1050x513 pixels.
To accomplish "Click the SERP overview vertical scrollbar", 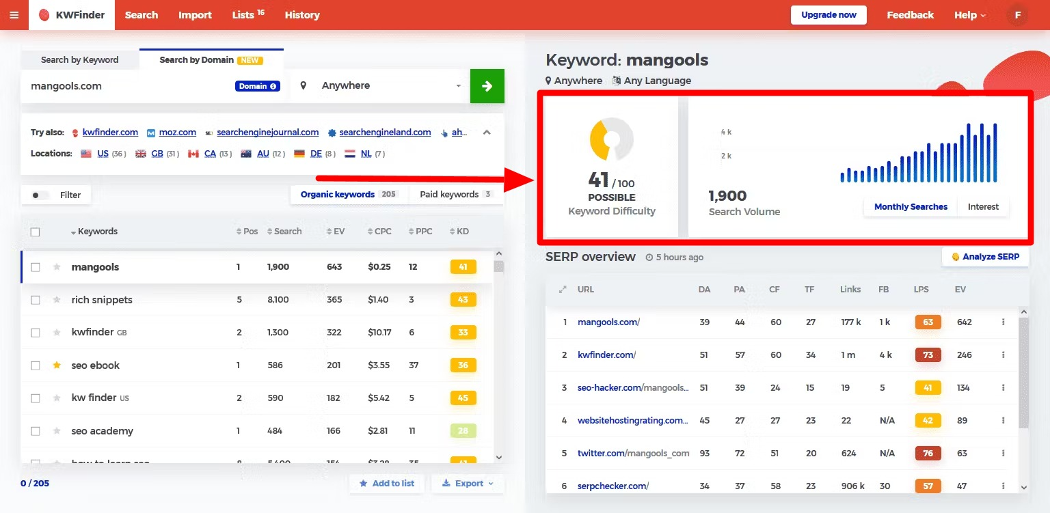I will click(x=1023, y=373).
